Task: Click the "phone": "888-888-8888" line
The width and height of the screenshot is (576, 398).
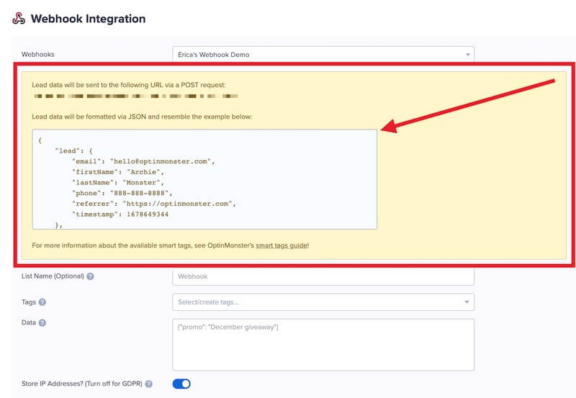Action: [122, 193]
